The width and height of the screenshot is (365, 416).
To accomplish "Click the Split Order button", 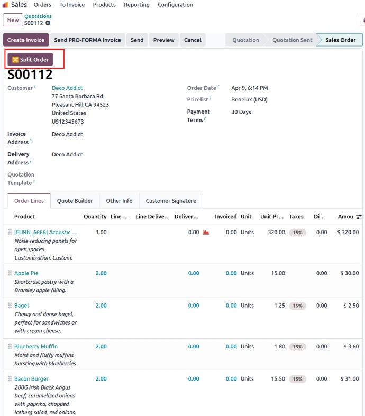I will click(x=30, y=60).
